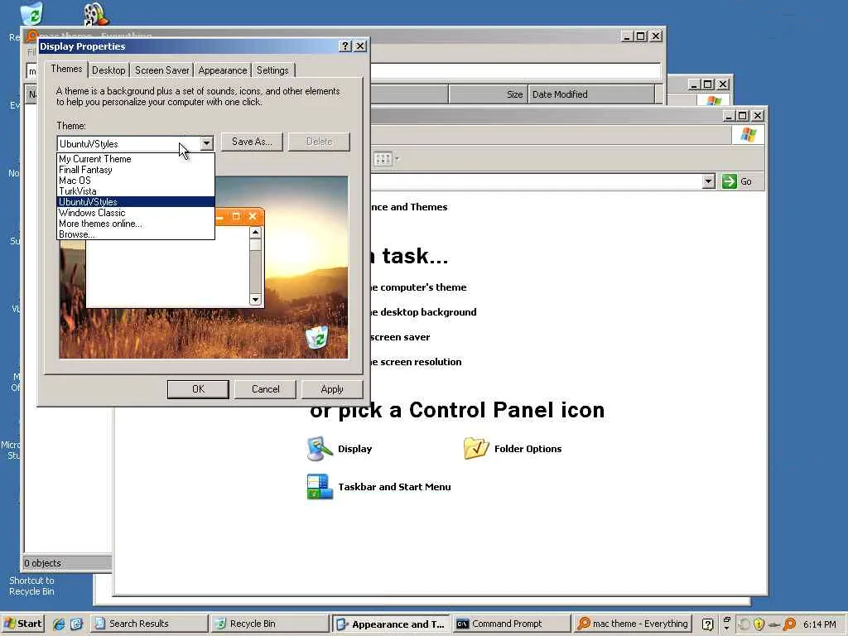Viewport: 848px width, 636px height.
Task: Open Shortcut to Recycle Bin on desktop
Action: click(31, 585)
